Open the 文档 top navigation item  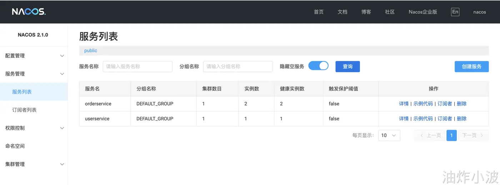342,12
